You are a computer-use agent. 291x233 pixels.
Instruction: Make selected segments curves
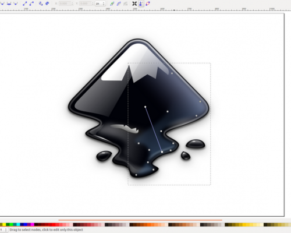(31, 3)
